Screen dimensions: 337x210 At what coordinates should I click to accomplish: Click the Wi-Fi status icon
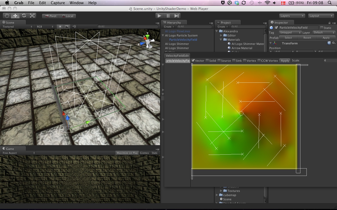(x=267, y=3)
